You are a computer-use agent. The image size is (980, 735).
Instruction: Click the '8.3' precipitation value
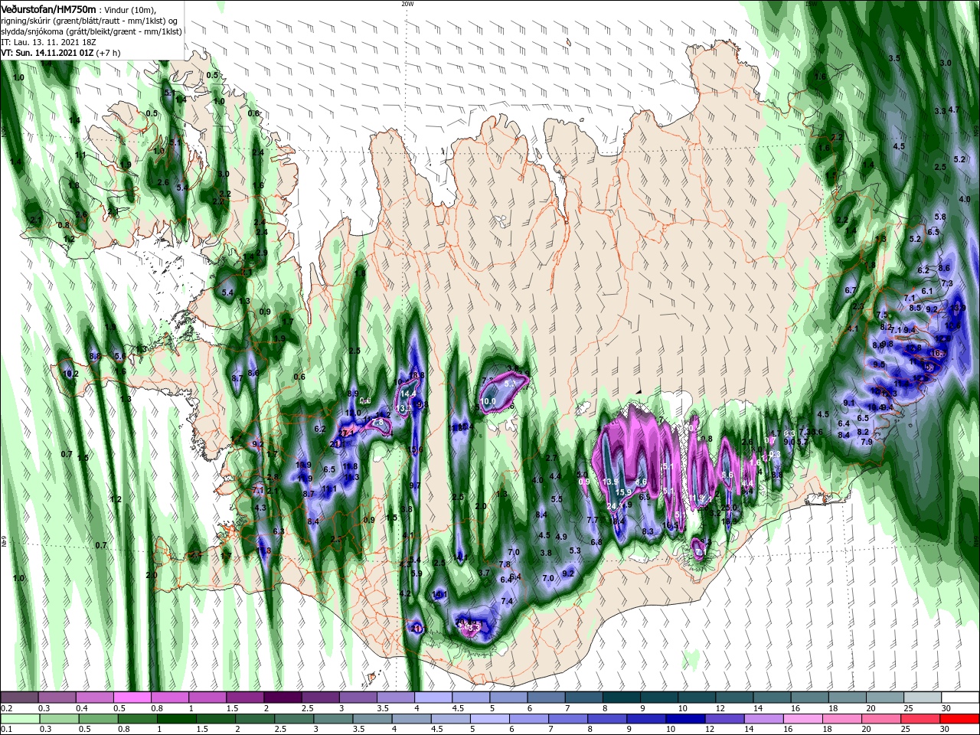pos(648,531)
